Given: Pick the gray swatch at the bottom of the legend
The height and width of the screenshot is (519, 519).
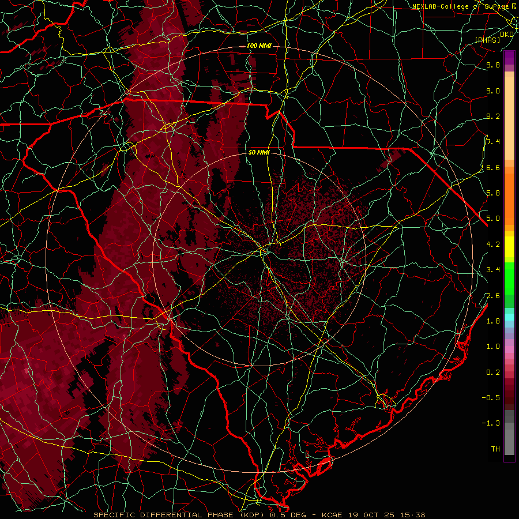Looking at the screenshot, I should [509, 442].
